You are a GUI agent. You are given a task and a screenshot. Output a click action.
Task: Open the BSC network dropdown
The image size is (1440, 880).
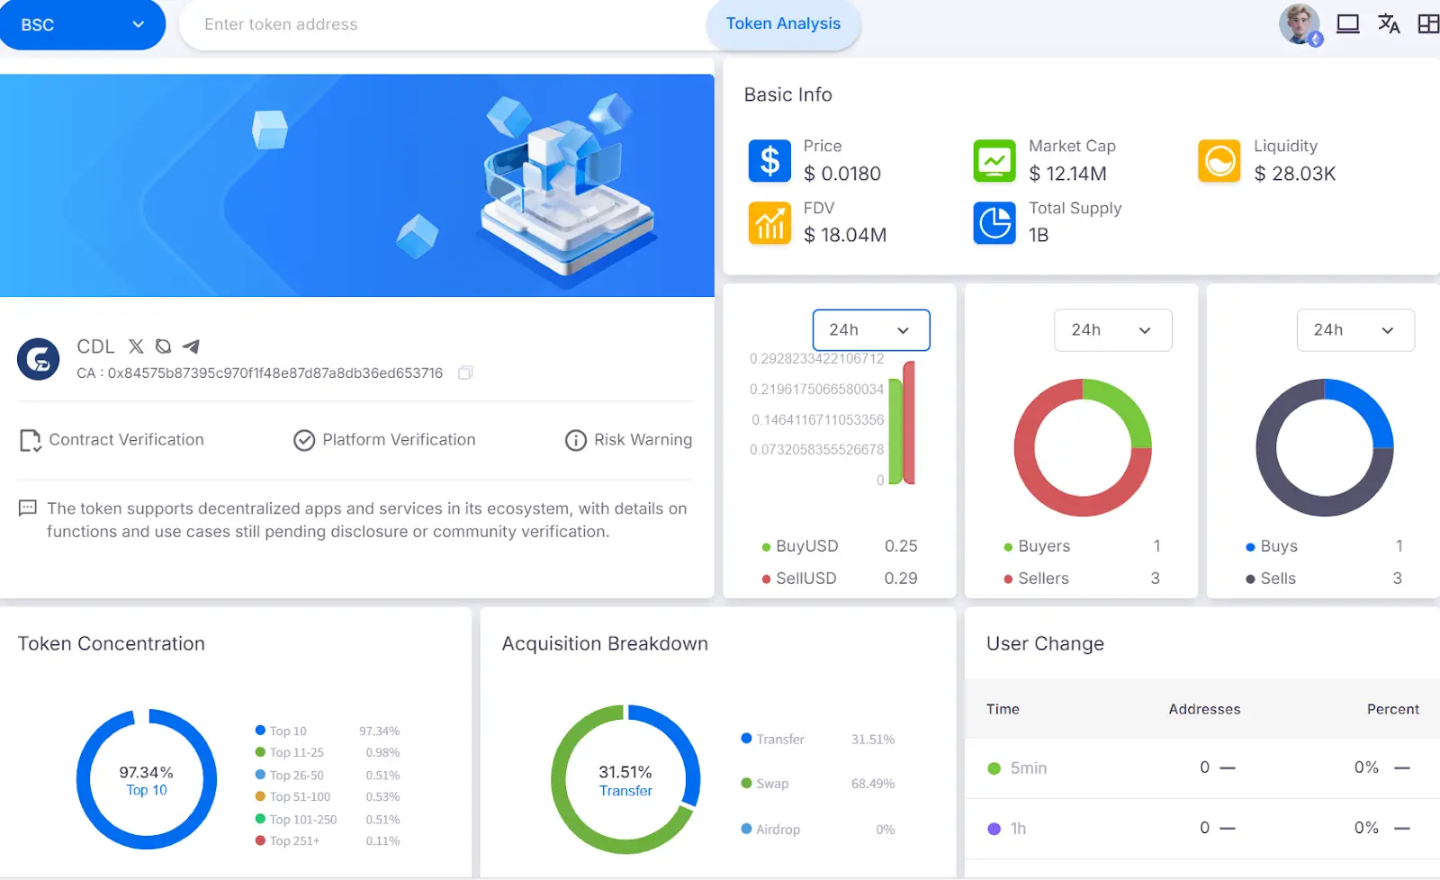tap(82, 24)
